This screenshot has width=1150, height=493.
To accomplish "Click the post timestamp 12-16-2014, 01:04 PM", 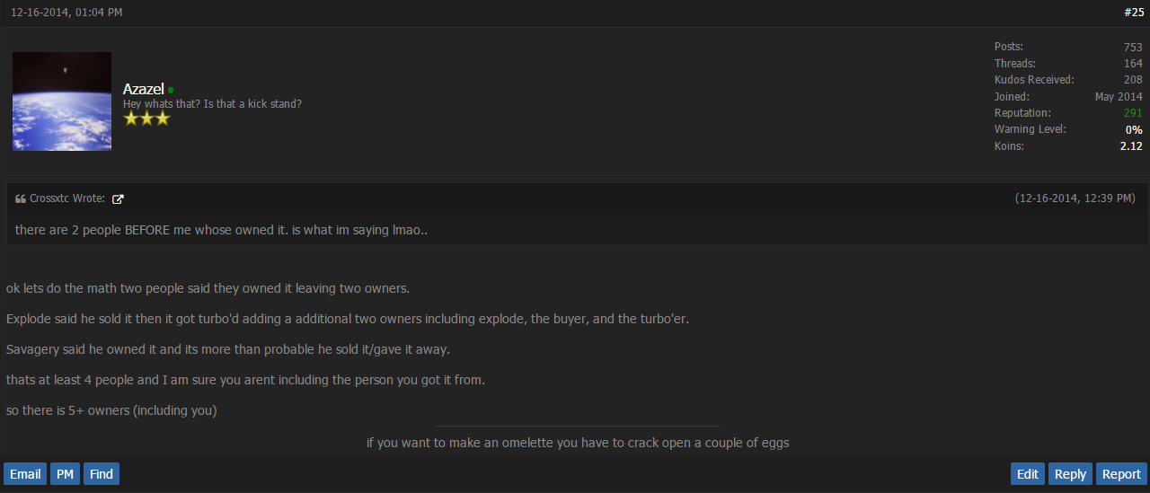I will [66, 13].
